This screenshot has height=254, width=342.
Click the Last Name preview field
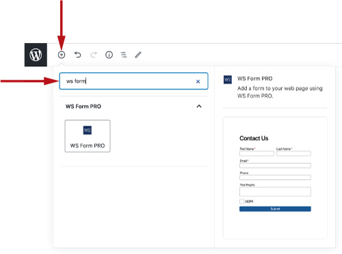(293, 154)
